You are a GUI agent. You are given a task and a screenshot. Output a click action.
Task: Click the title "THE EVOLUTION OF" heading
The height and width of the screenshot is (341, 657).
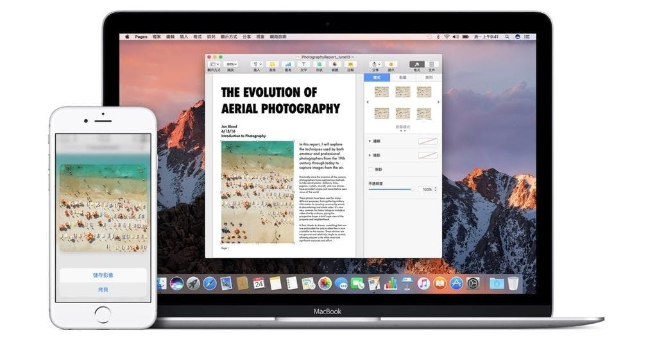pos(269,92)
